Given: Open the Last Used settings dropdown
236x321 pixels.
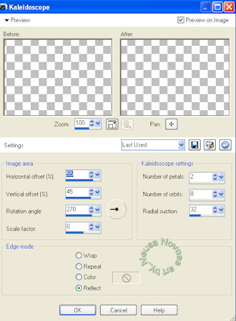Looking at the screenshot, I should tap(181, 145).
